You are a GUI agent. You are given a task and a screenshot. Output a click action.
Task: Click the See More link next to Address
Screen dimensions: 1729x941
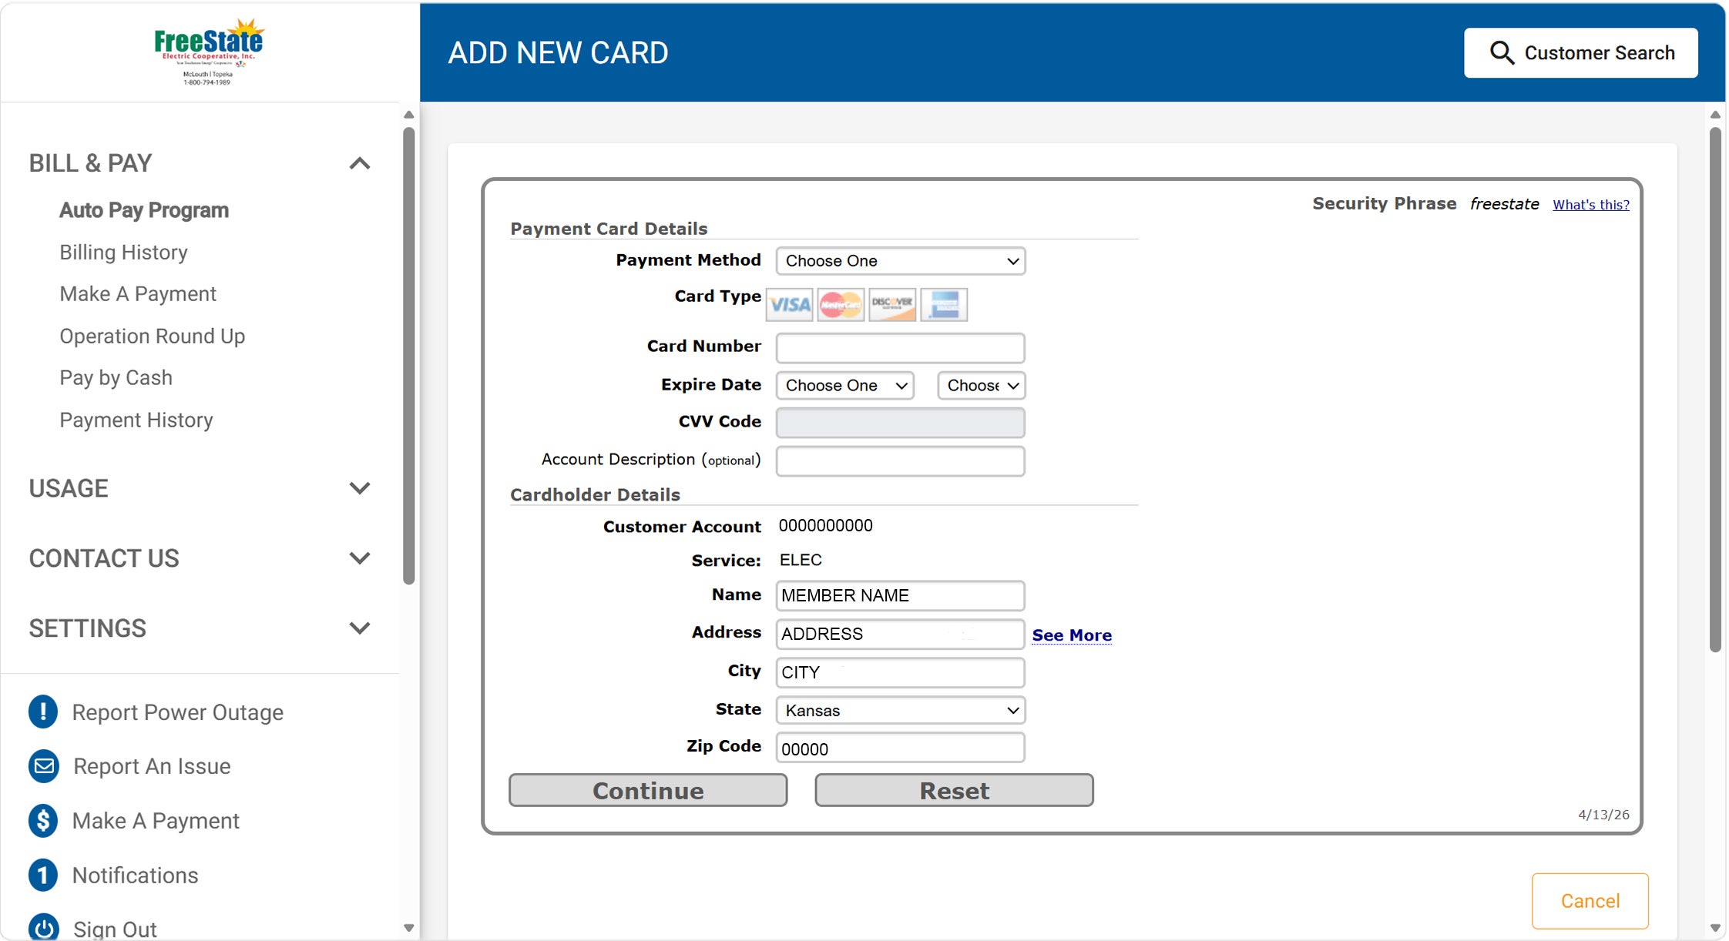coord(1072,635)
